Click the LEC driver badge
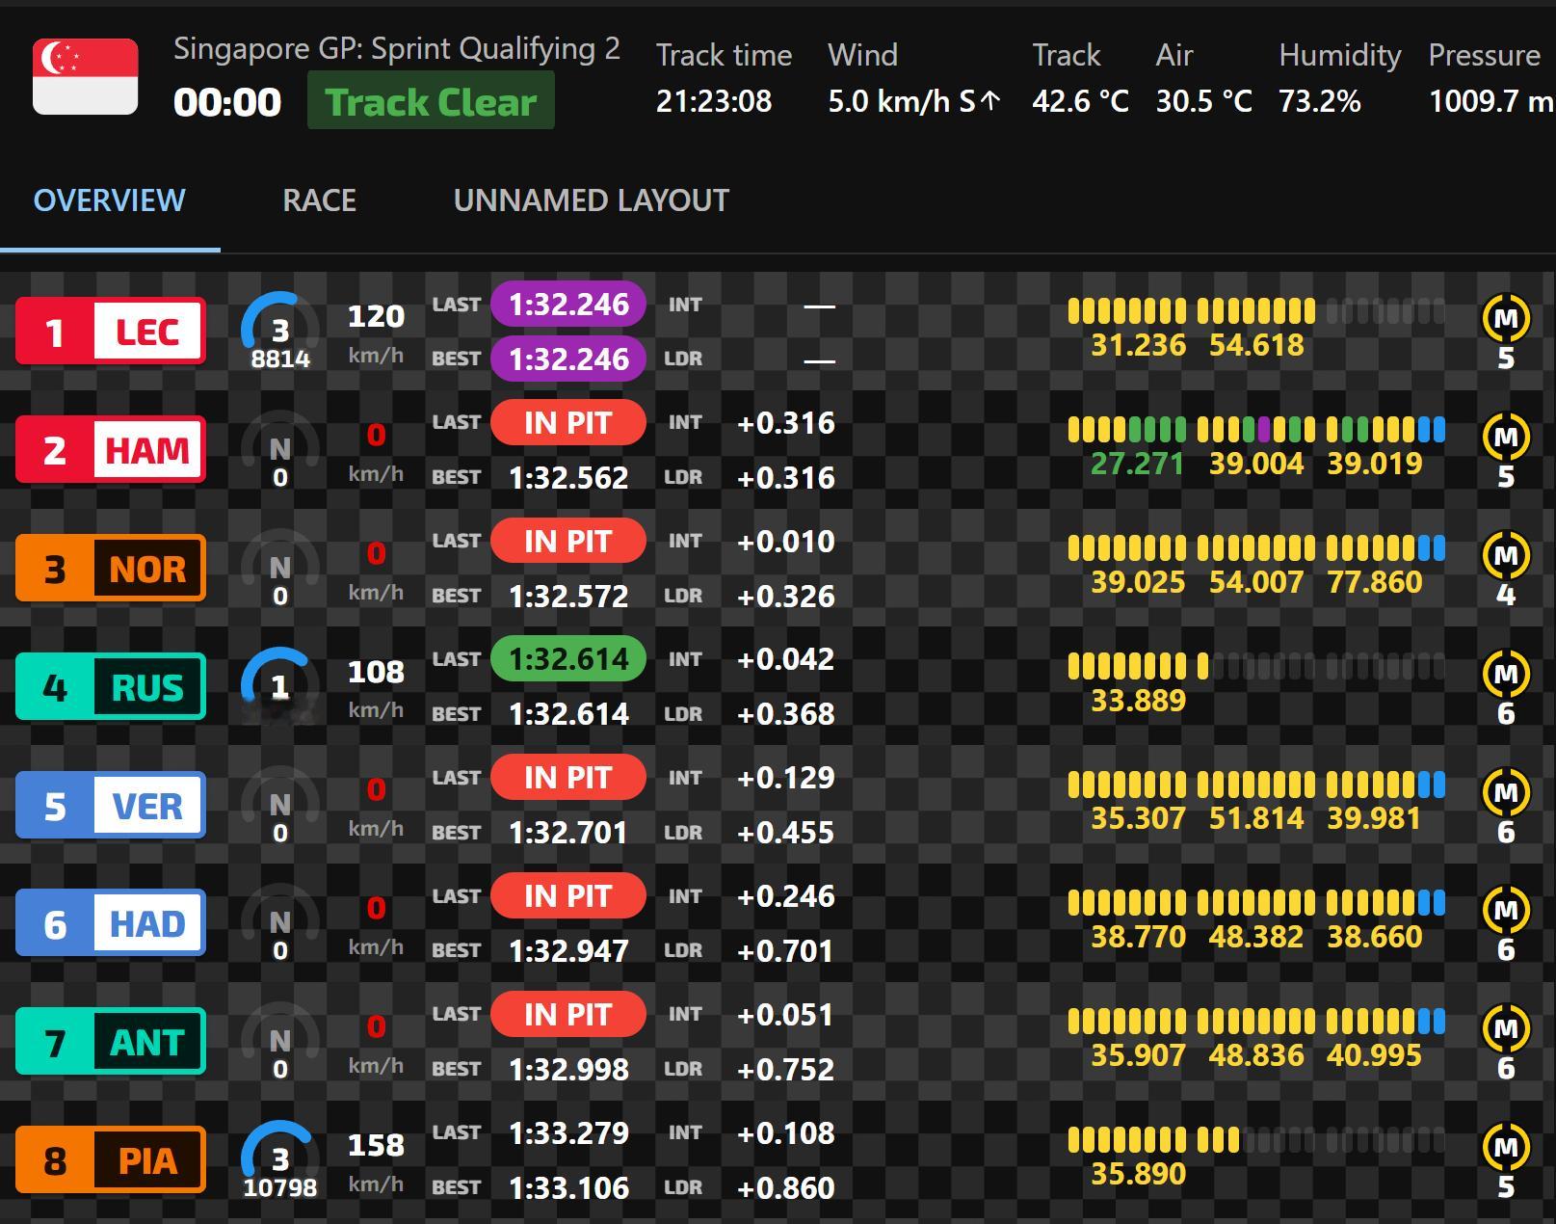The image size is (1556, 1224). click(x=111, y=332)
